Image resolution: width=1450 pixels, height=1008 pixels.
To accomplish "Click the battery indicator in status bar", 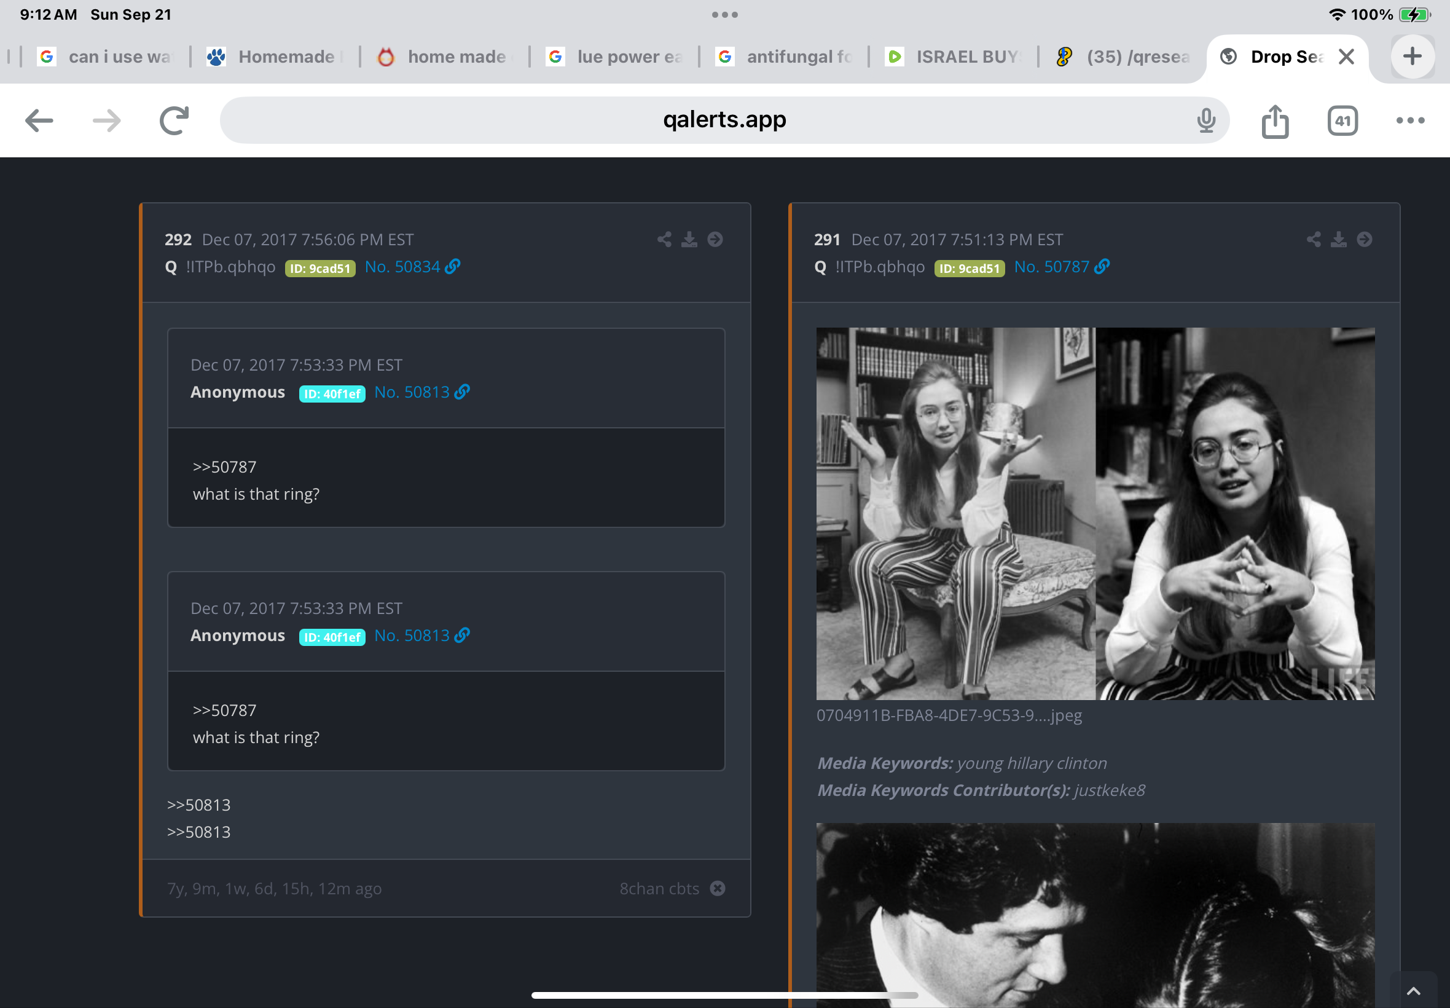I will 1414,15.
